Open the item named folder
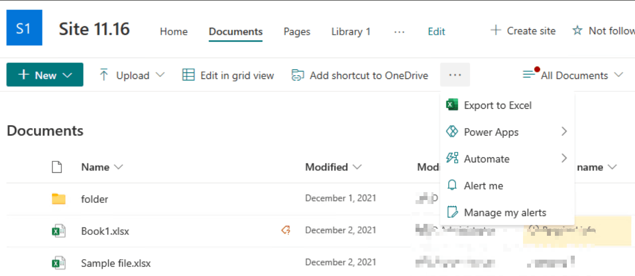Image resolution: width=635 pixels, height=276 pixels. point(95,199)
